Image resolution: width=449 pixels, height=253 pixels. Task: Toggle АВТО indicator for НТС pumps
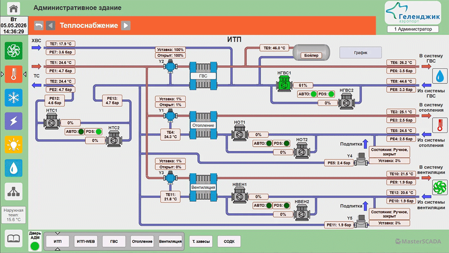tap(81, 132)
